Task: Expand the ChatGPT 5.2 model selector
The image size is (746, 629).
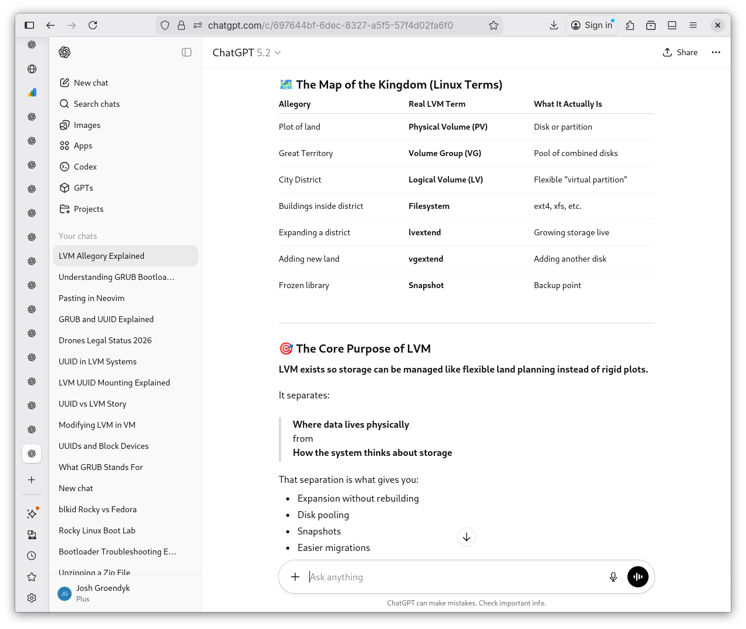Action: click(x=247, y=53)
